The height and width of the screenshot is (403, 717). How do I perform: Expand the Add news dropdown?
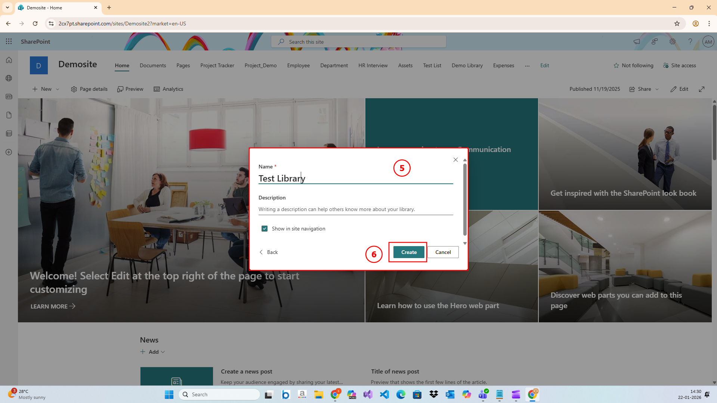(x=153, y=352)
